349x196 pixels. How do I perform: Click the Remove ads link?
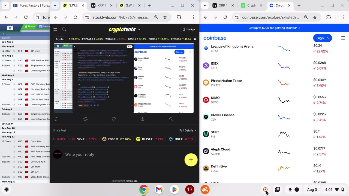[131, 181]
